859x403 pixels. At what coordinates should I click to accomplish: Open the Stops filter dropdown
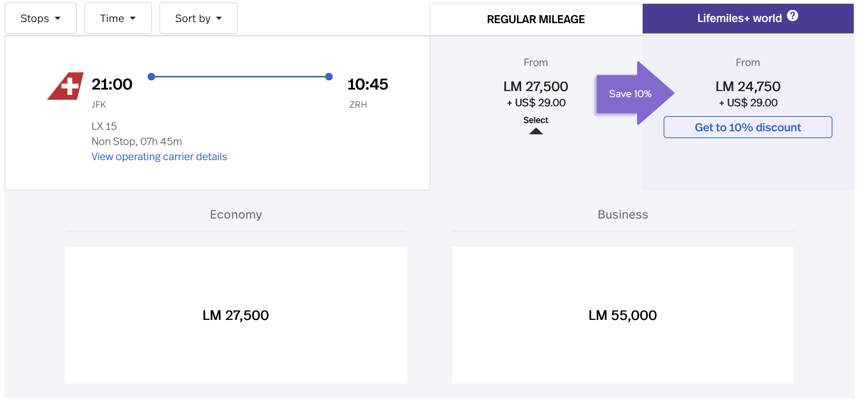[41, 18]
